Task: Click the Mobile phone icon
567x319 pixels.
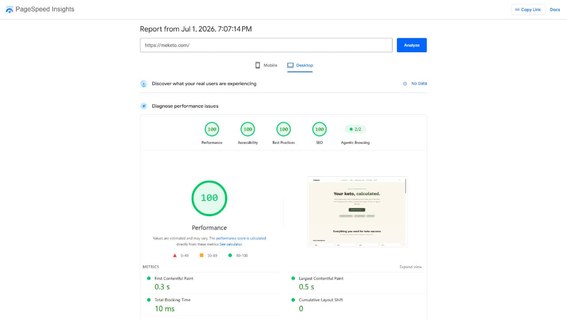Action: (257, 65)
